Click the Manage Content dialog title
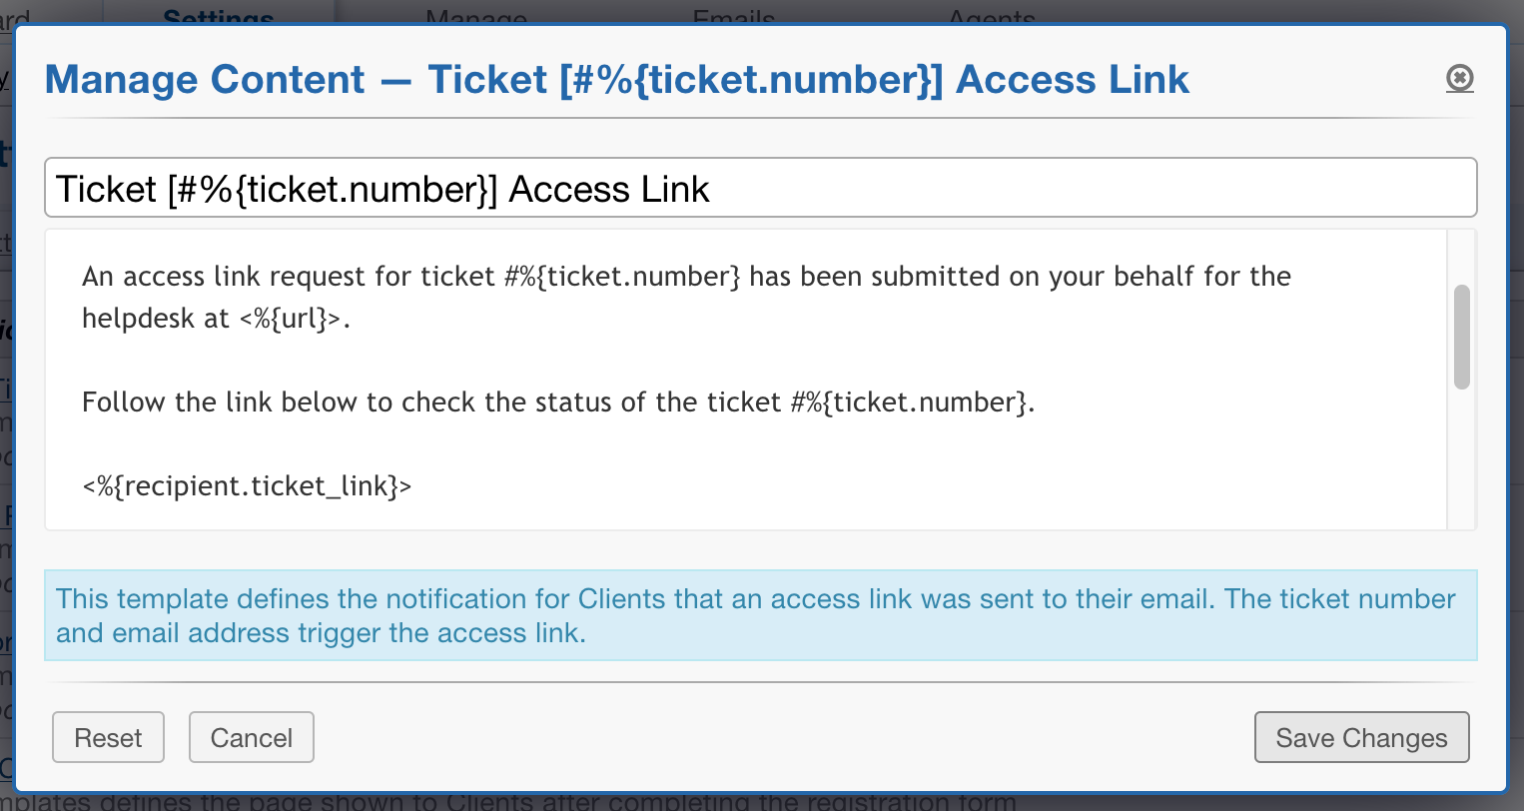The height and width of the screenshot is (811, 1524). click(616, 80)
